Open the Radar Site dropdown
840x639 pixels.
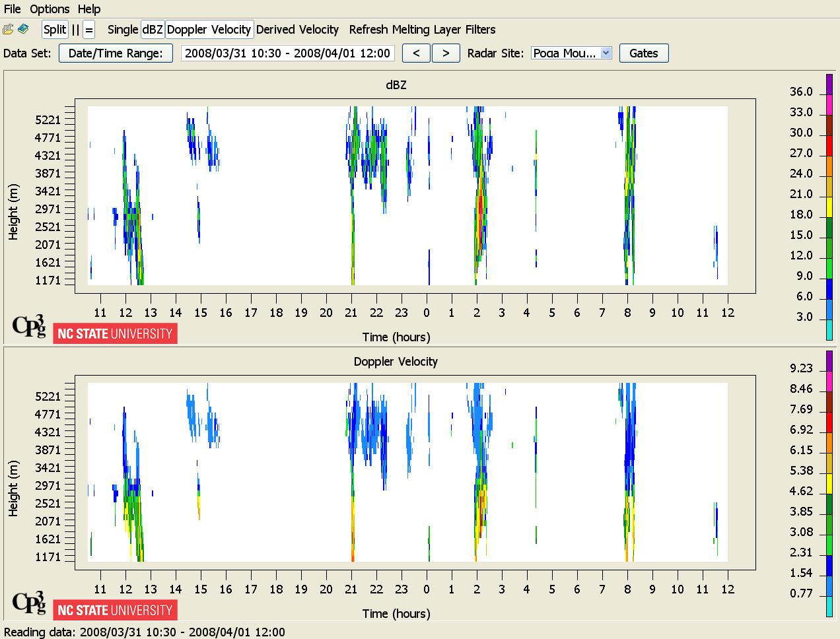tap(572, 53)
